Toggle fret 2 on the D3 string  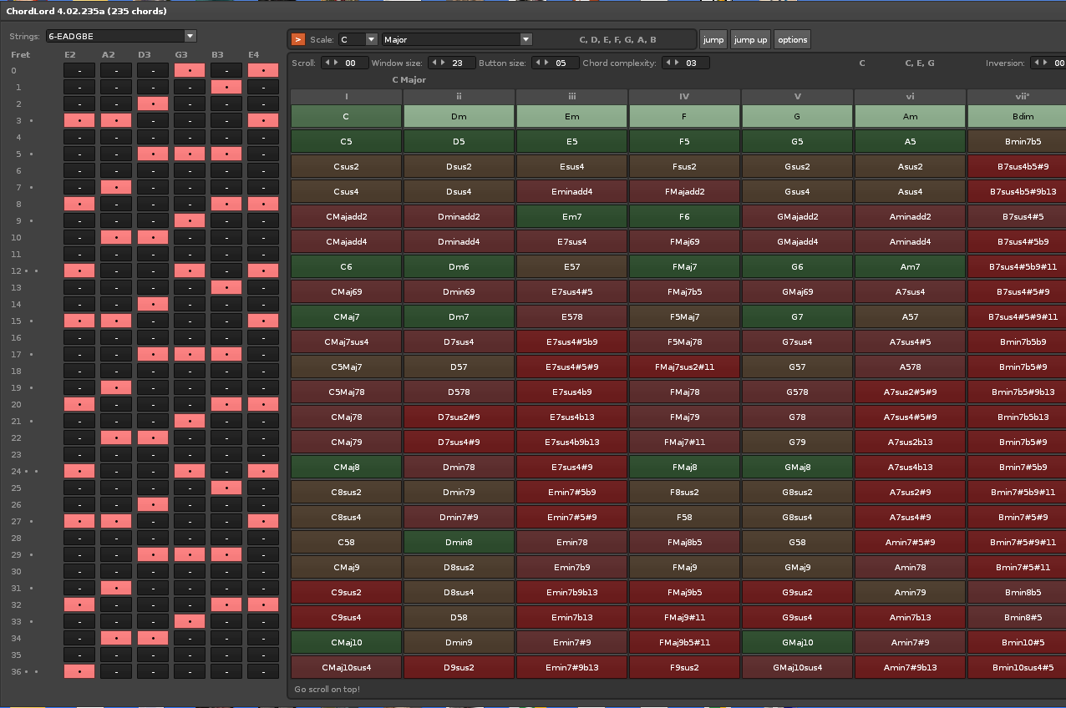click(153, 104)
